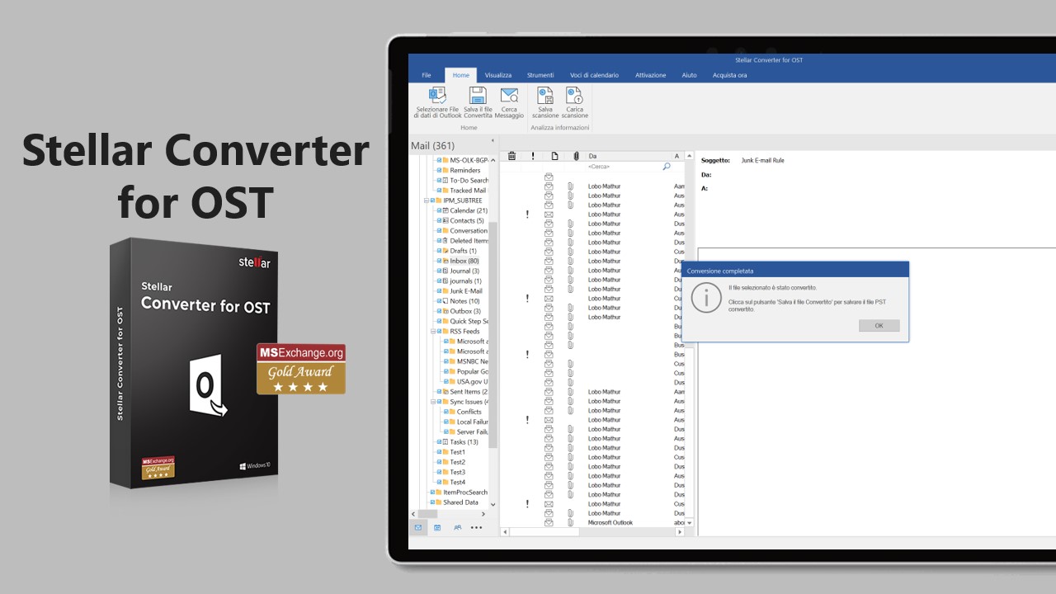Image resolution: width=1056 pixels, height=594 pixels.
Task: Select the Quick Step Settings folder
Action: [469, 322]
